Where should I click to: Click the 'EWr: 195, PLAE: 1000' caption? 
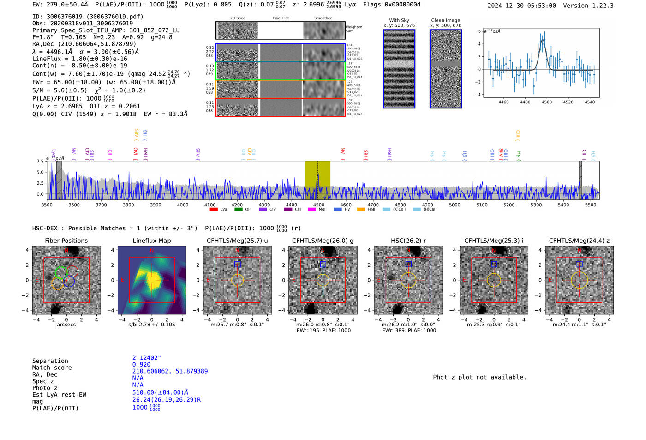pyautogui.click(x=323, y=331)
